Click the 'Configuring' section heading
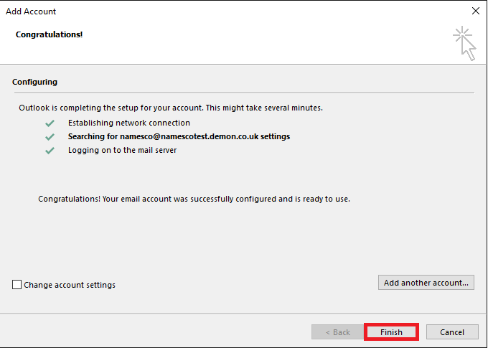This screenshot has width=488, height=348. point(35,82)
